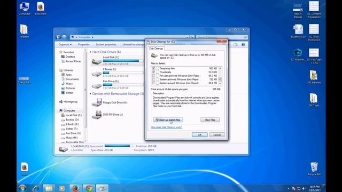Select Backup (D:) in navigation tree
This screenshot has width=342, height=192.
[x=72, y=119]
